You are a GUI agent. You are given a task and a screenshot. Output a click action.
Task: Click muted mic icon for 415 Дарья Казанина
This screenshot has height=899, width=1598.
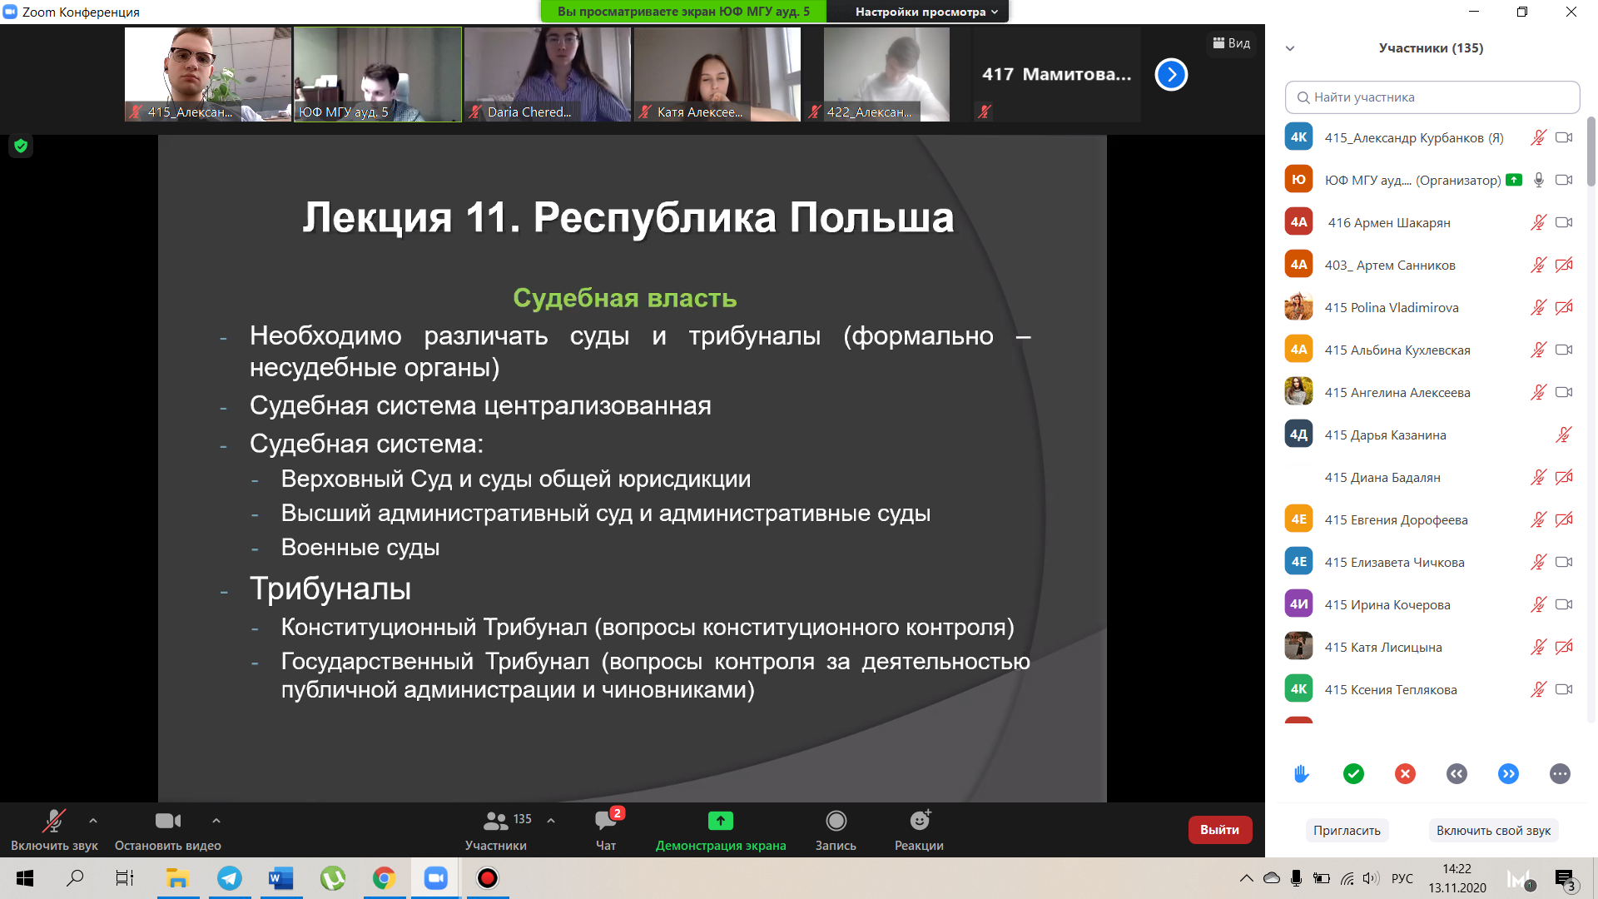tap(1563, 435)
